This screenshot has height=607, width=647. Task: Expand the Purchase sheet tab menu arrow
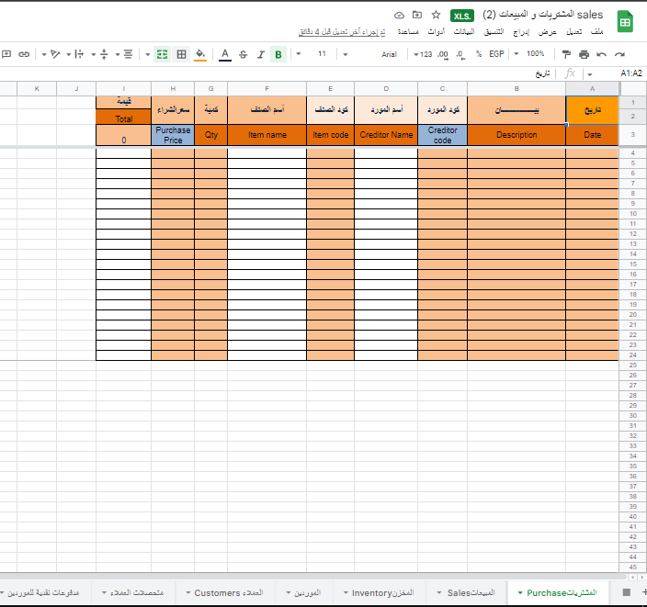pyautogui.click(x=520, y=593)
